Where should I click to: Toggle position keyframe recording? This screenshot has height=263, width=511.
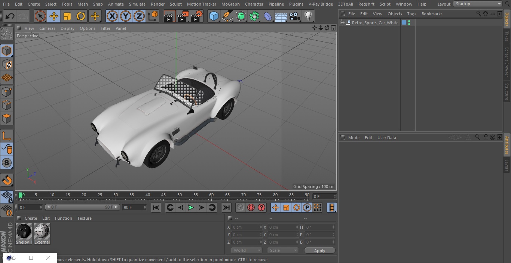point(276,208)
